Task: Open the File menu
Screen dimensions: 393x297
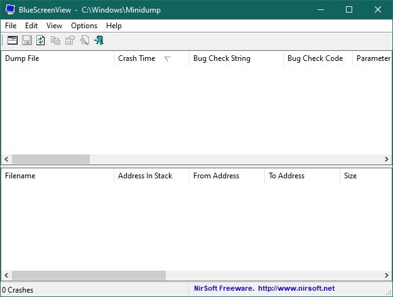Action: [11, 26]
